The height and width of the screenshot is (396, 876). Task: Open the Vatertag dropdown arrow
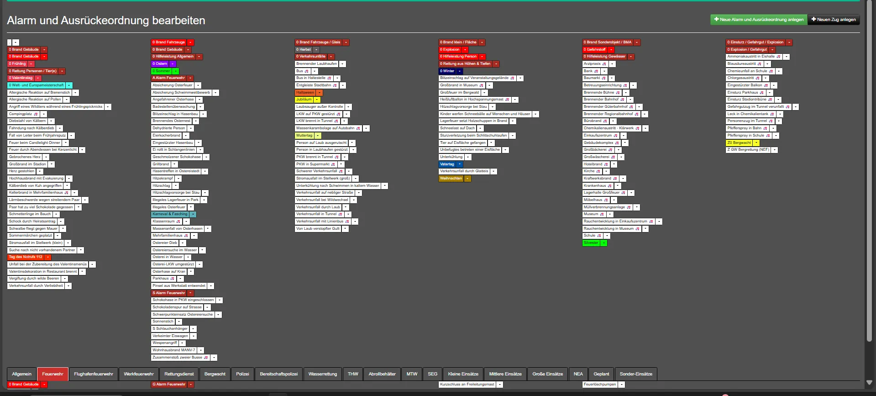coord(460,164)
